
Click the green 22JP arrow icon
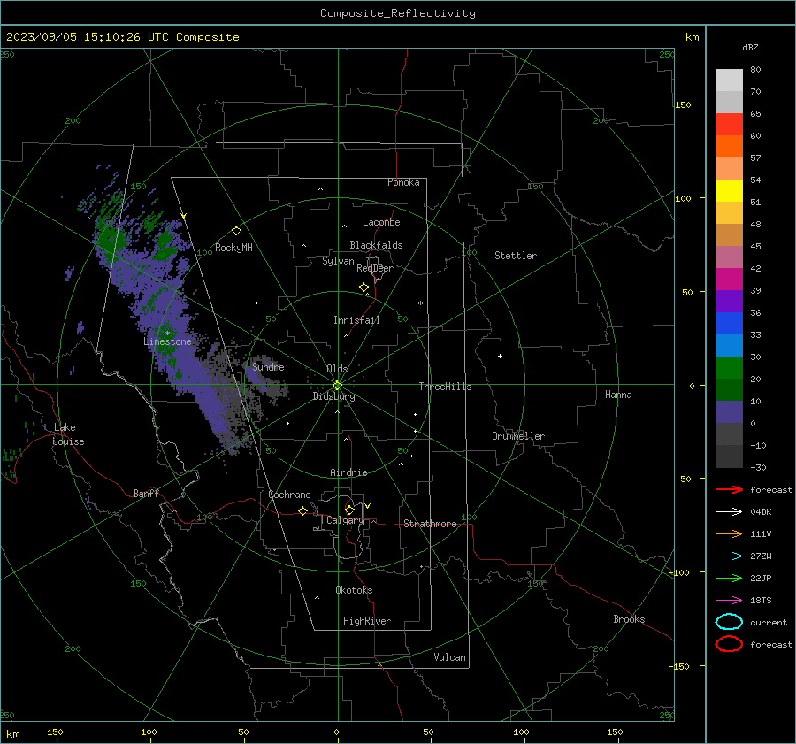729,578
